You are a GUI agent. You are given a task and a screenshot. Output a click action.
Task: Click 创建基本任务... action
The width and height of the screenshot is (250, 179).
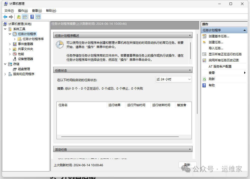219,36
